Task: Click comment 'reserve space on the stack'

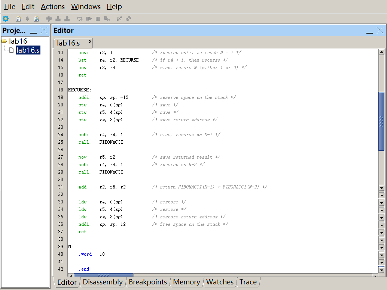Action: pyautogui.click(x=194, y=97)
